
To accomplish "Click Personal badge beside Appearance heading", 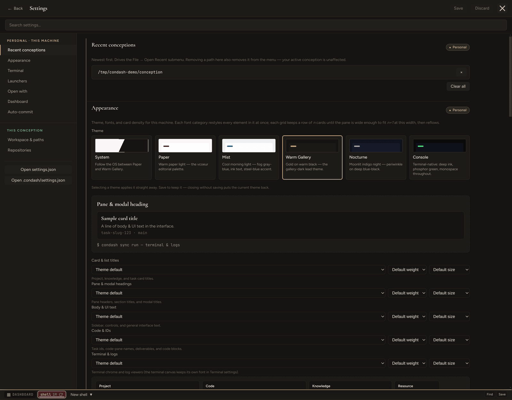I will point(458,110).
